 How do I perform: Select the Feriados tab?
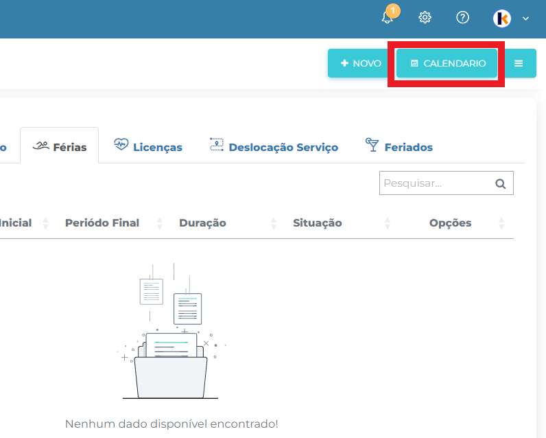coord(399,146)
